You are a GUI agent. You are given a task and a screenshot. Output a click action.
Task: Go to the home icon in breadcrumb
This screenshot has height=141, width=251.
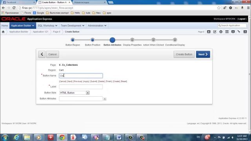click(3, 32)
